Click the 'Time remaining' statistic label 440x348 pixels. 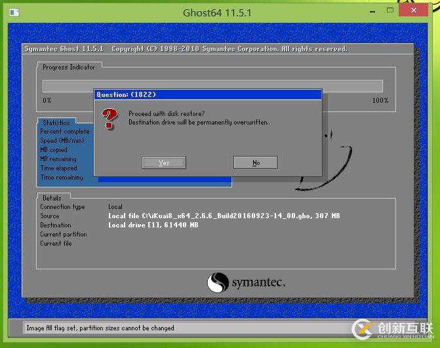[62, 178]
